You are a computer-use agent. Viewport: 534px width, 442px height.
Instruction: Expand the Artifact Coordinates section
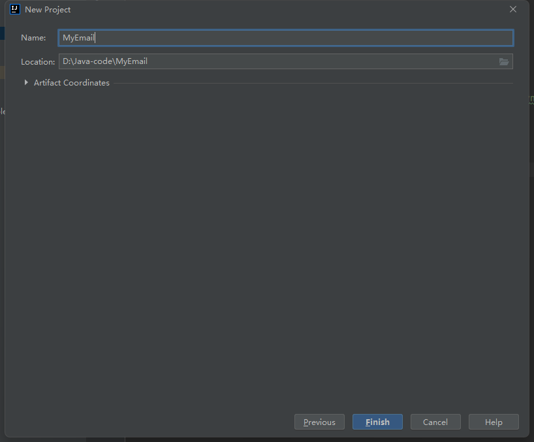point(26,82)
